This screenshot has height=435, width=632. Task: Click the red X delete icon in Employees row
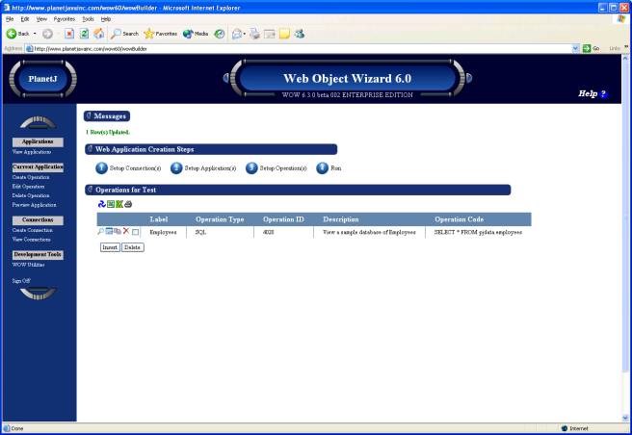click(126, 232)
